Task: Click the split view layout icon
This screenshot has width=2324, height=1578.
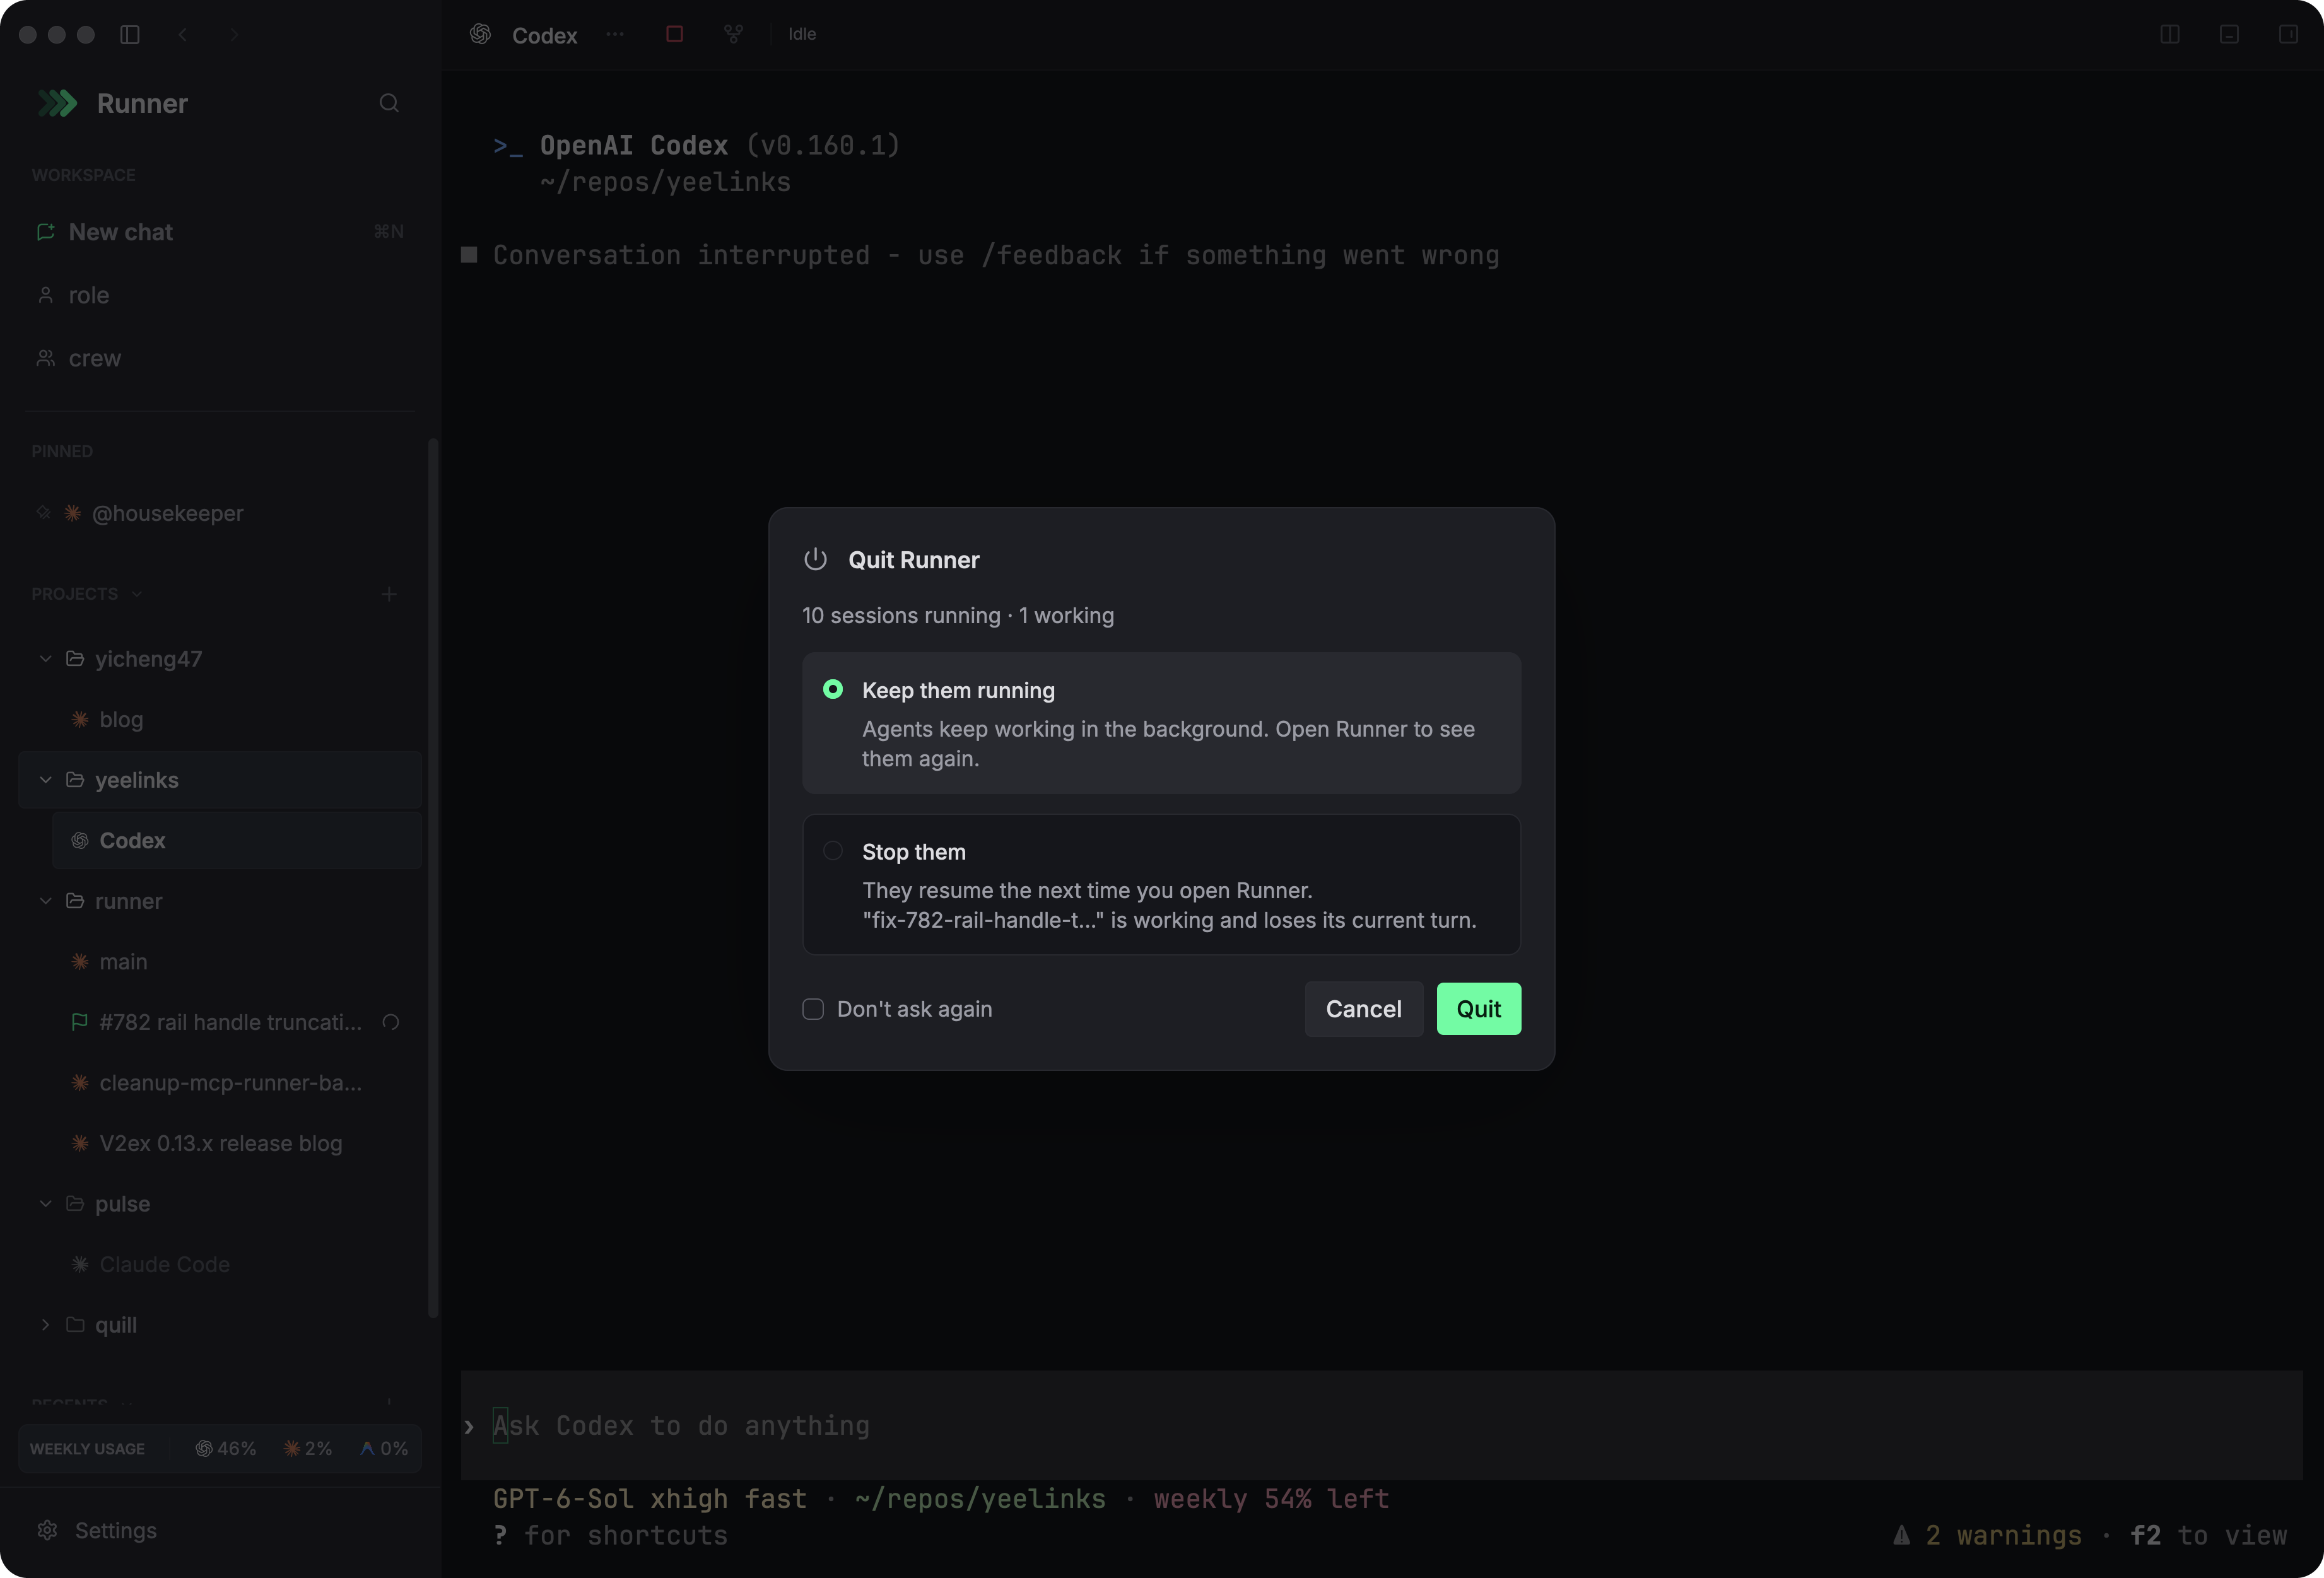Action: (x=2170, y=35)
